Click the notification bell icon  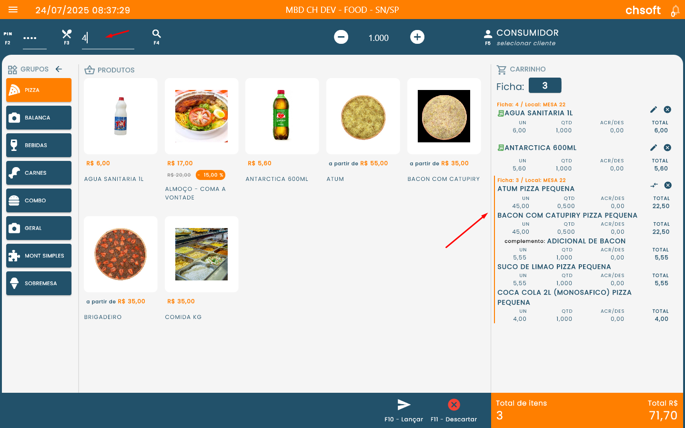coord(675,10)
